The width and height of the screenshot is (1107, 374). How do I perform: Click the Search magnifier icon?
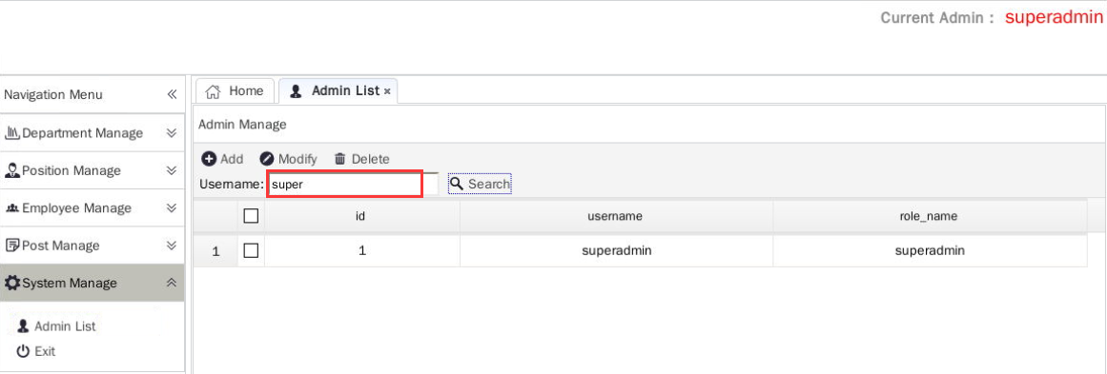click(457, 184)
